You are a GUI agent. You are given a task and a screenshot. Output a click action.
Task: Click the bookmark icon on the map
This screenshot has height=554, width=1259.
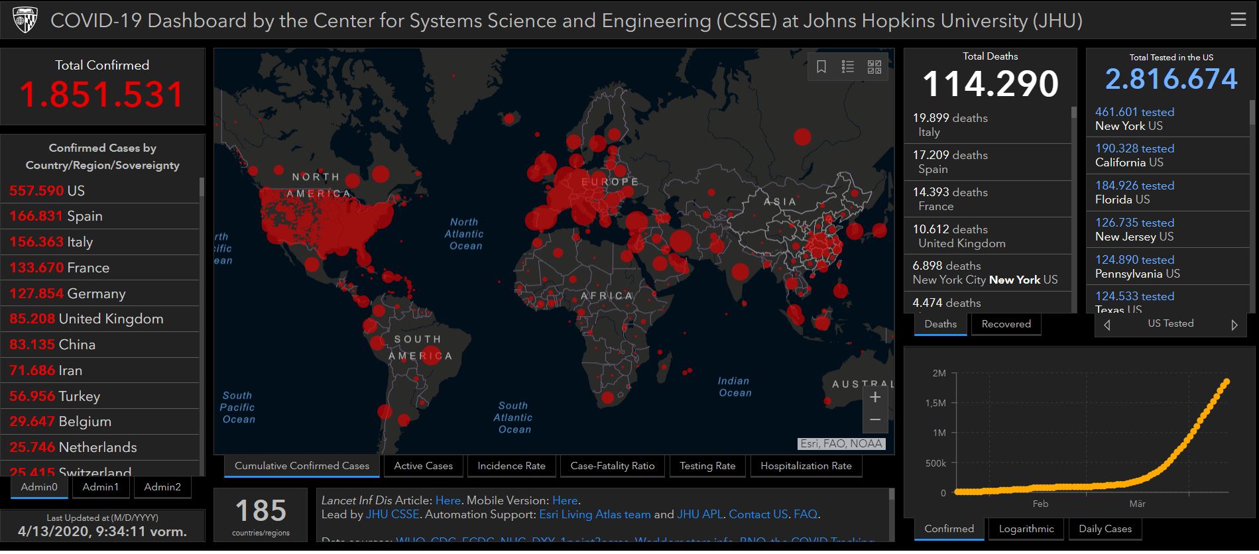coord(821,67)
